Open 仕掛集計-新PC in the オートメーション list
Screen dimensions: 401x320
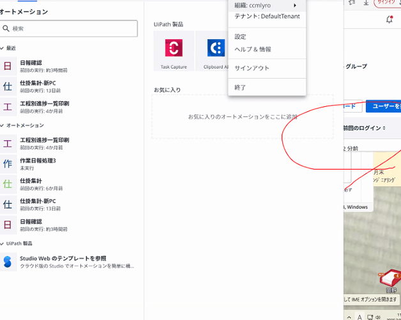(69, 204)
